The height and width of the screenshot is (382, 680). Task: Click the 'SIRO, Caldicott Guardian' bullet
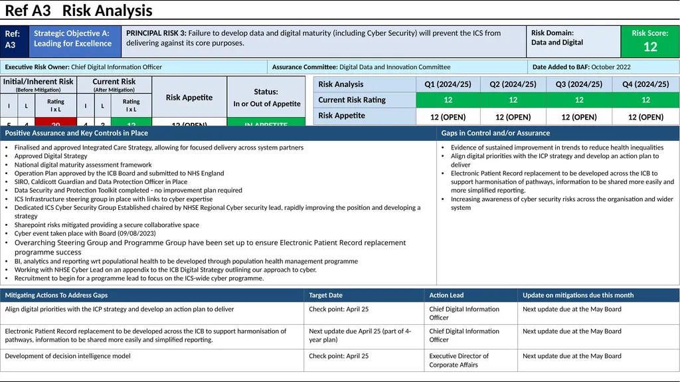click(101, 182)
